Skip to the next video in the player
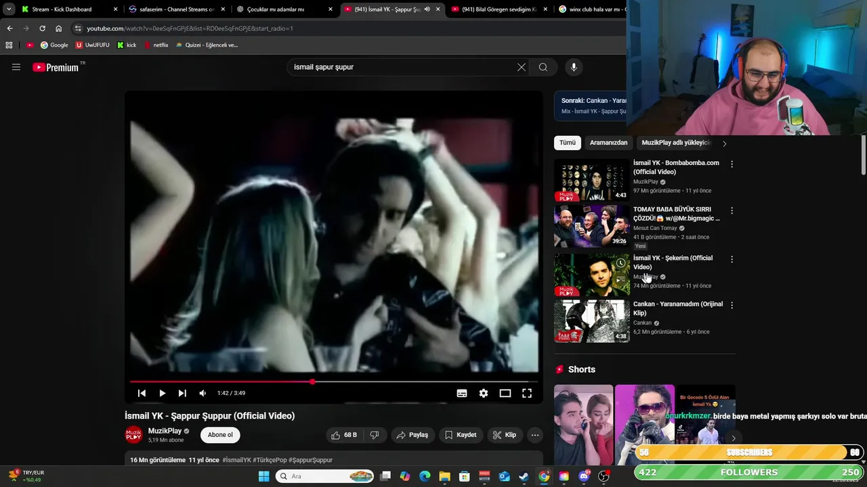The image size is (867, 487). pyautogui.click(x=182, y=393)
